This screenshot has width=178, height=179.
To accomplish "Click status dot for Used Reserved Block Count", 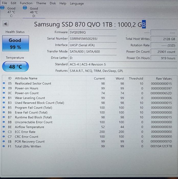I will click(4, 103).
